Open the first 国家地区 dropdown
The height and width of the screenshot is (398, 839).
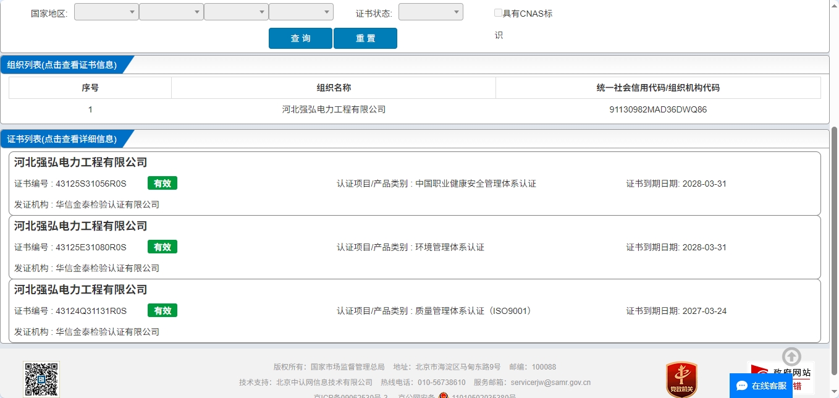[x=106, y=12]
